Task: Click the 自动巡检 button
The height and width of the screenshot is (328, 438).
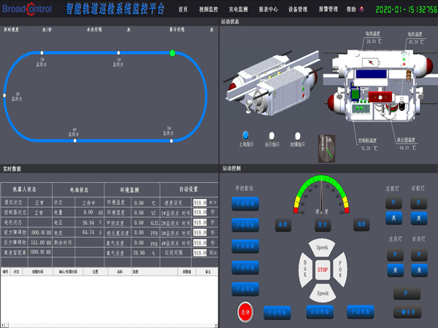Action: [320, 312]
